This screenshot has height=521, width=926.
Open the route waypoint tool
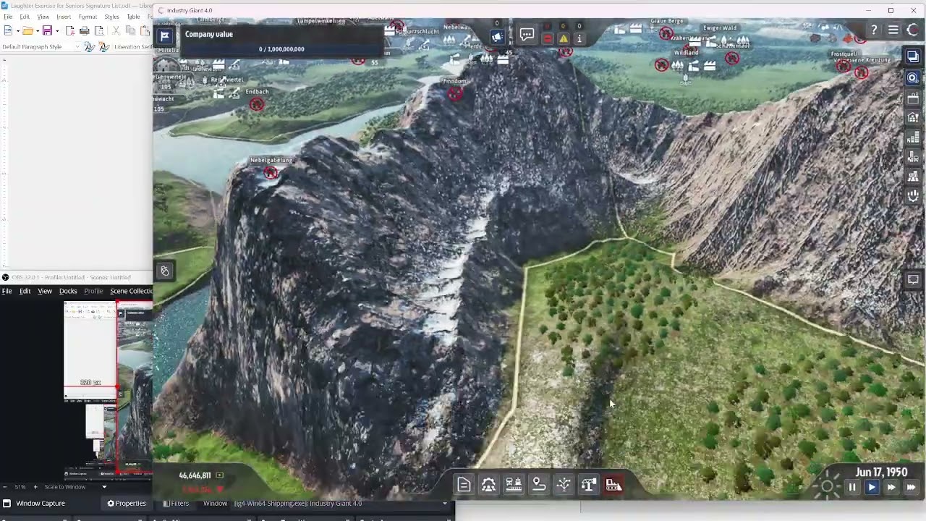(539, 485)
